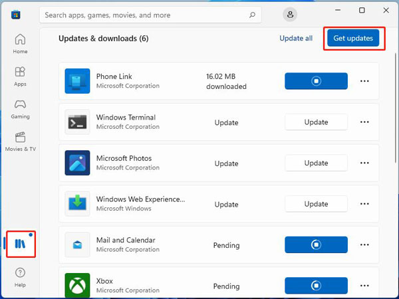Image resolution: width=399 pixels, height=299 pixels.
Task: Select the Microsoft Photos app name
Action: pyautogui.click(x=124, y=158)
